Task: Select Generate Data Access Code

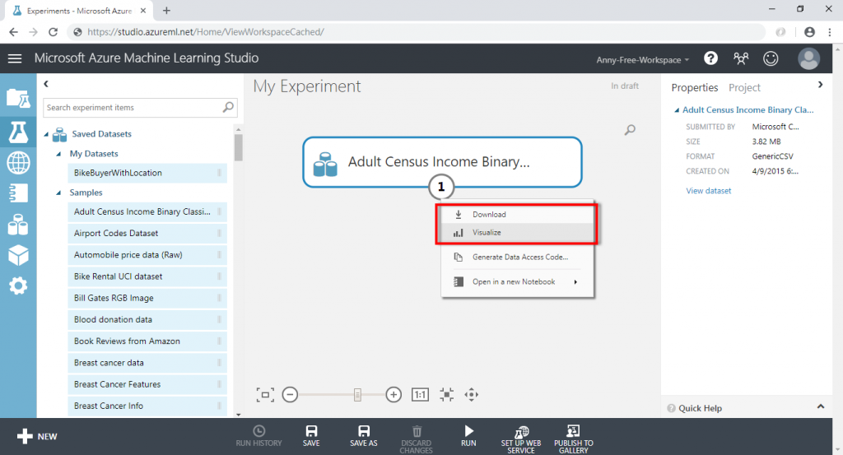Action: click(x=517, y=258)
